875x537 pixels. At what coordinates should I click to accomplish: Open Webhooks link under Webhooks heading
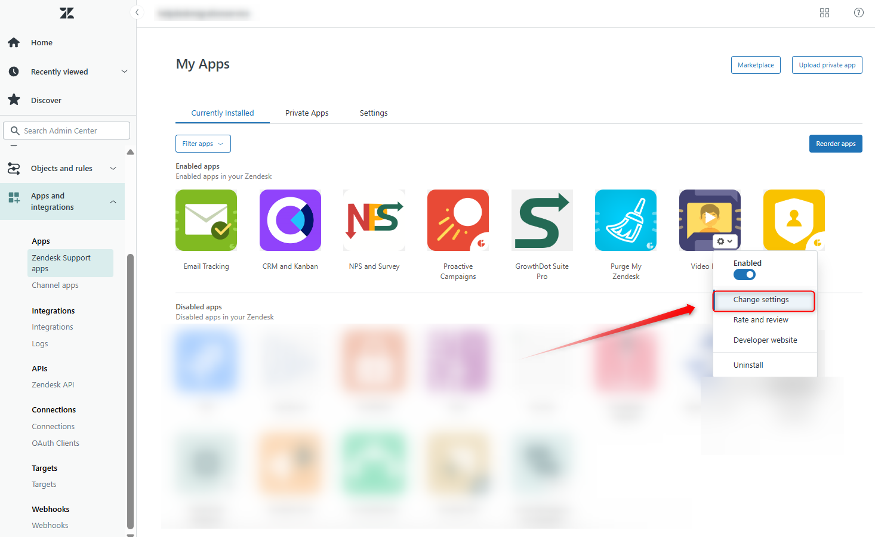tap(50, 526)
